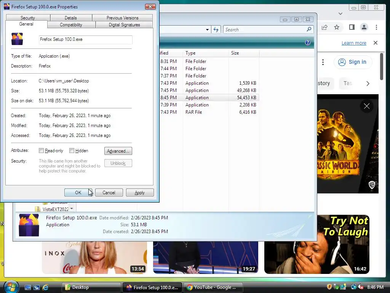The image size is (390, 293).
Task: Open the Previous Versions tab
Action: point(122,18)
